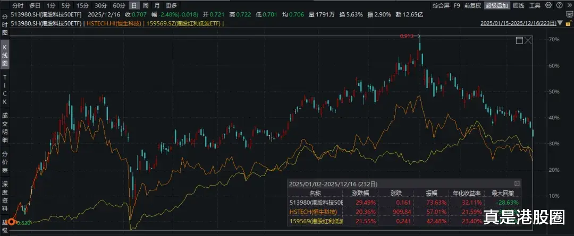
Task: Click the 综合屏 button
Action: click(x=441, y=5)
